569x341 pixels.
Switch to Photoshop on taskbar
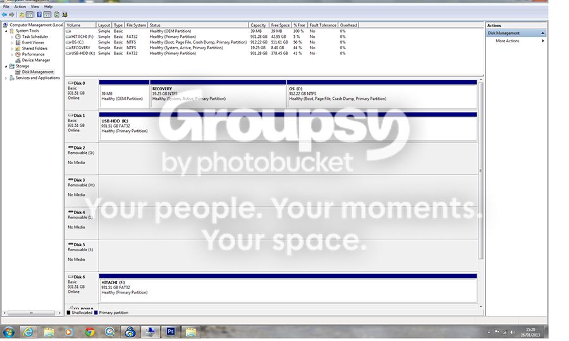coord(171,332)
